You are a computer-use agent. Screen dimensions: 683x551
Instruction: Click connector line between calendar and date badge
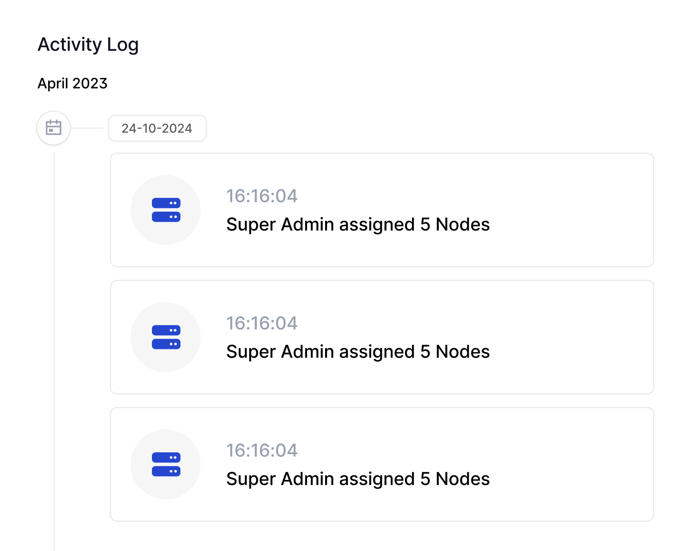[87, 128]
